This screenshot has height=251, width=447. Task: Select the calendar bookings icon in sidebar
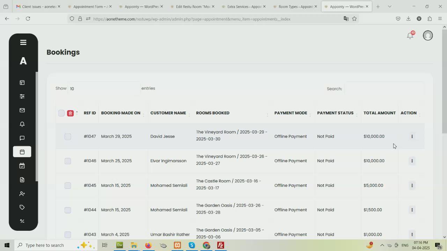point(22,152)
